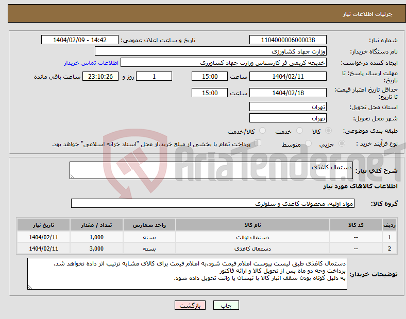This screenshot has height=319, width=406.
Task: Click the price validity hour 15:00 field
Action: pyautogui.click(x=210, y=93)
